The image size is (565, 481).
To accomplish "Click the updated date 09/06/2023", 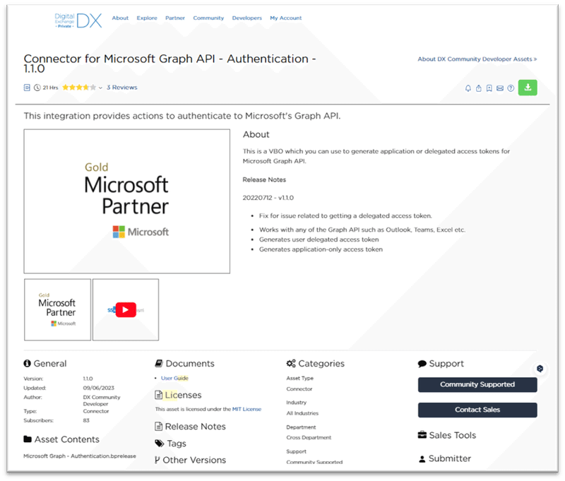I will [98, 388].
